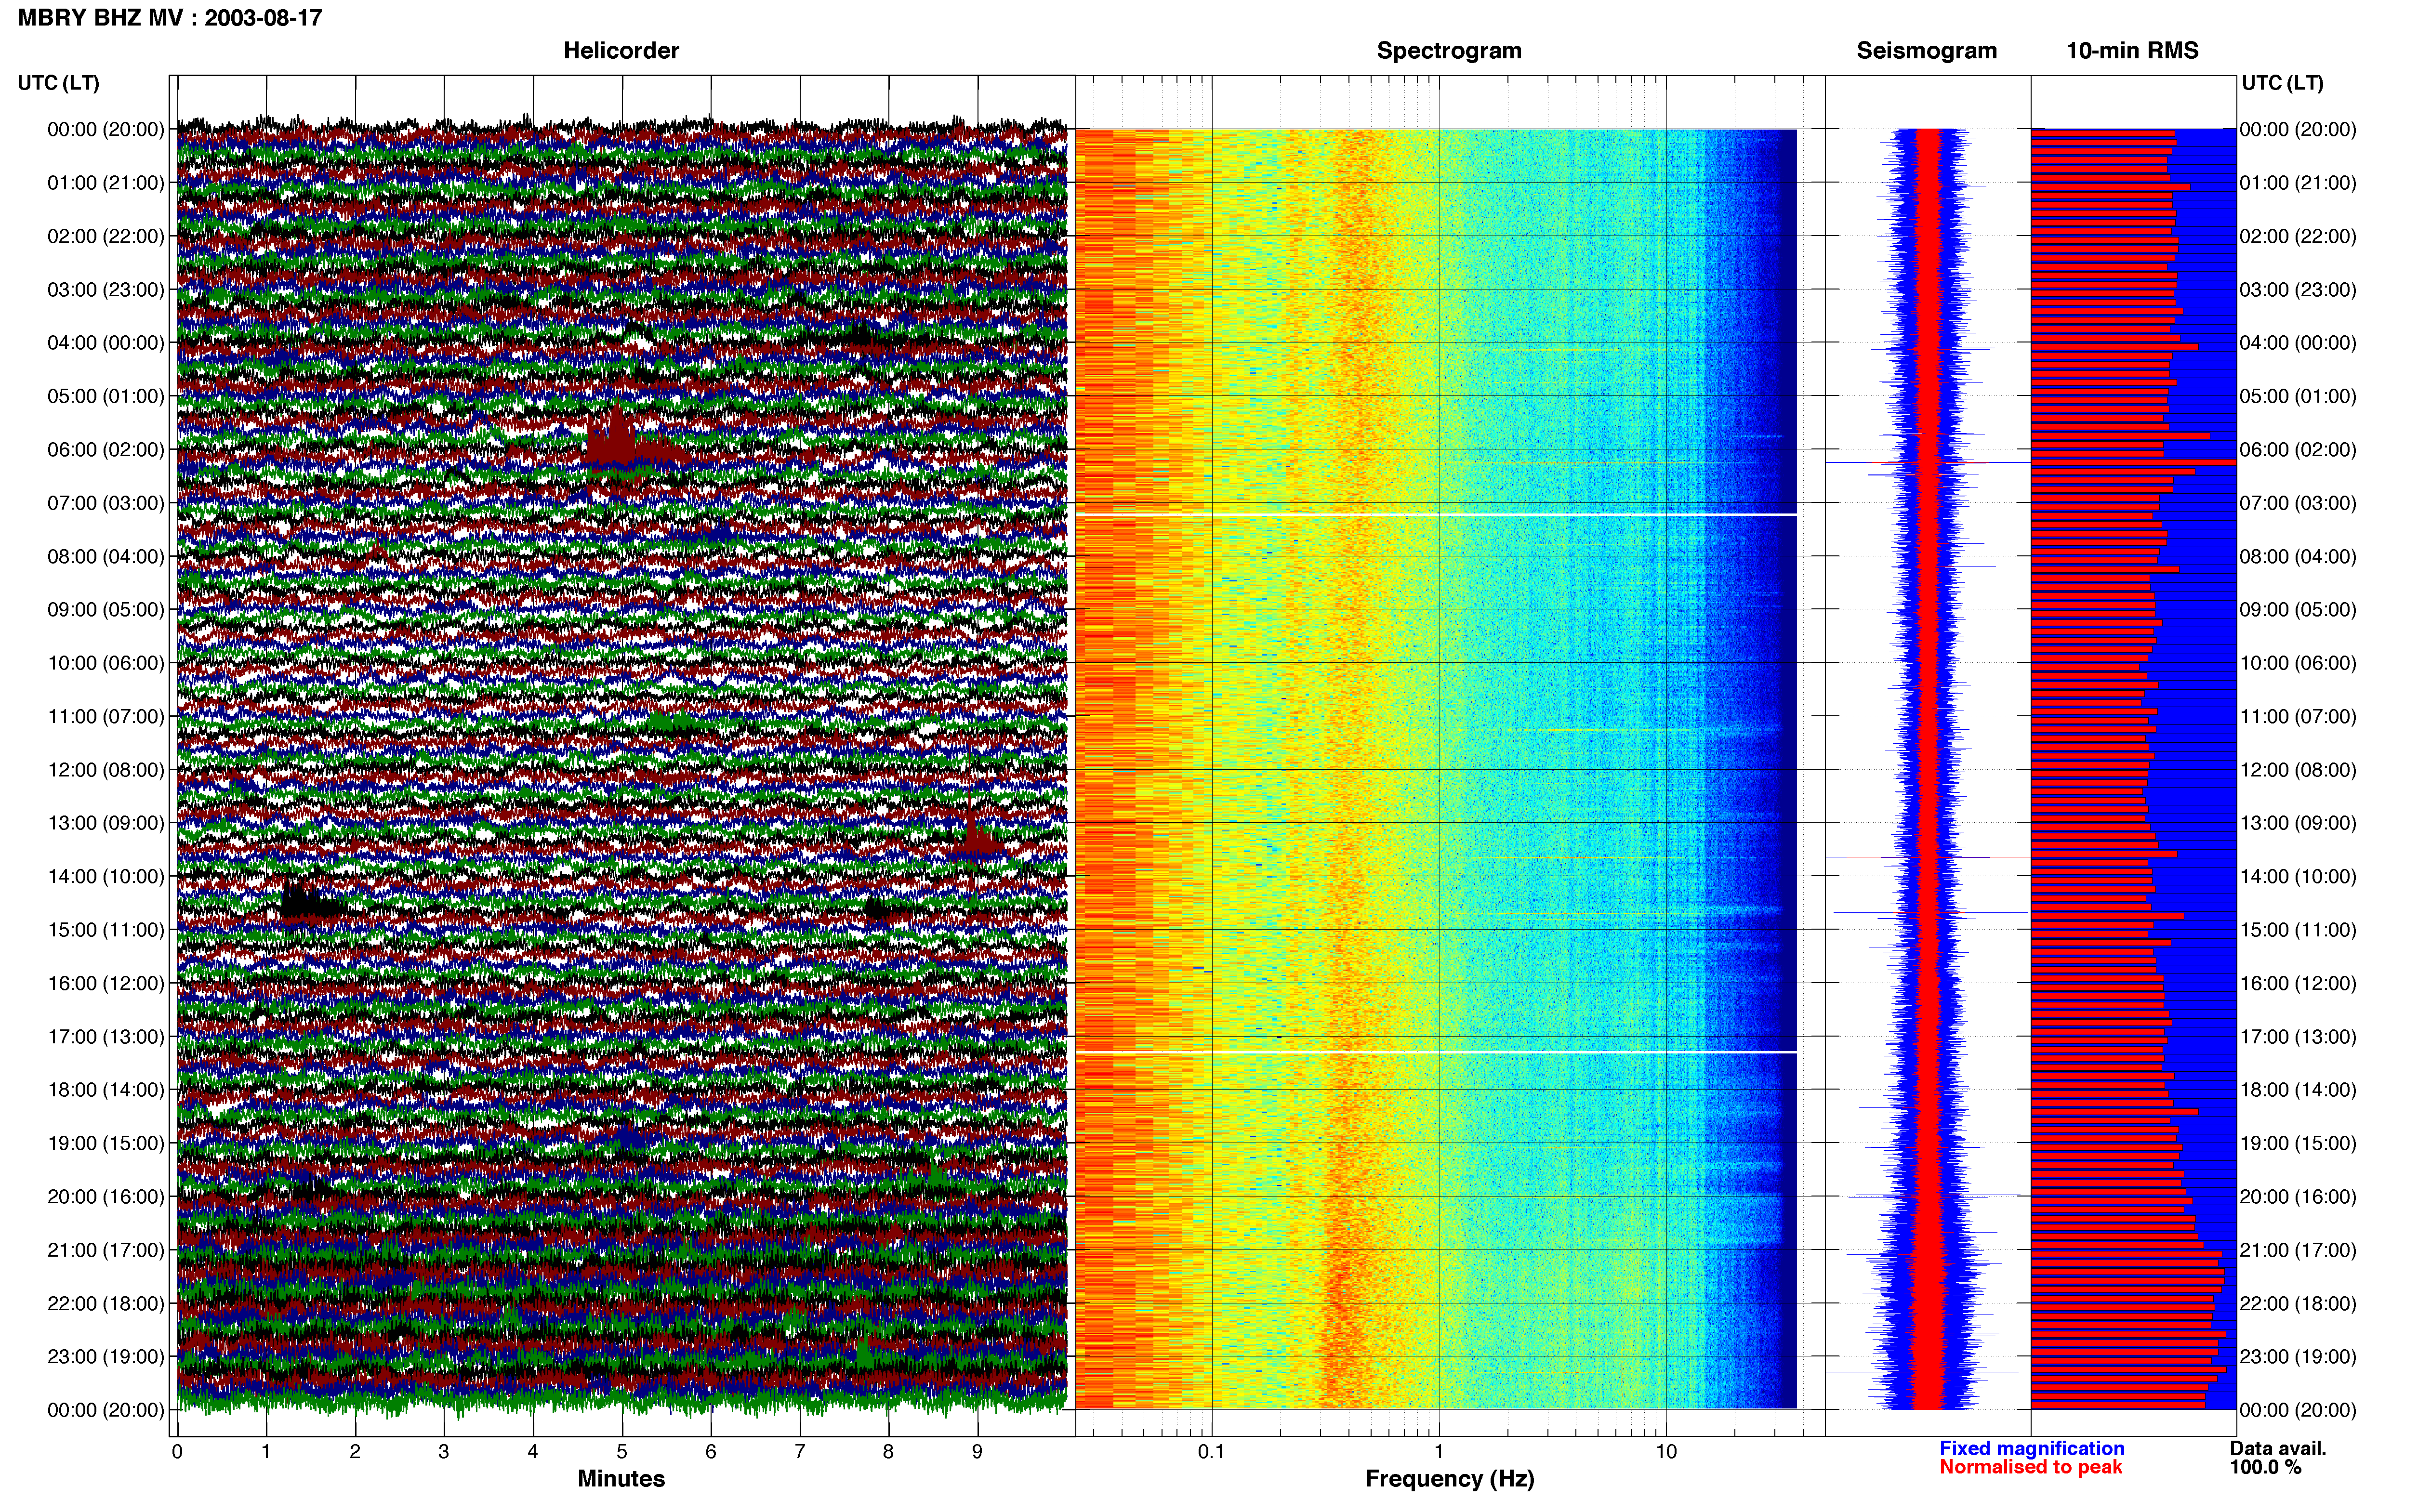Click the left 14:00 (10:00) time label
Viewport: 2418px width, 1512px height.
pyautogui.click(x=106, y=877)
